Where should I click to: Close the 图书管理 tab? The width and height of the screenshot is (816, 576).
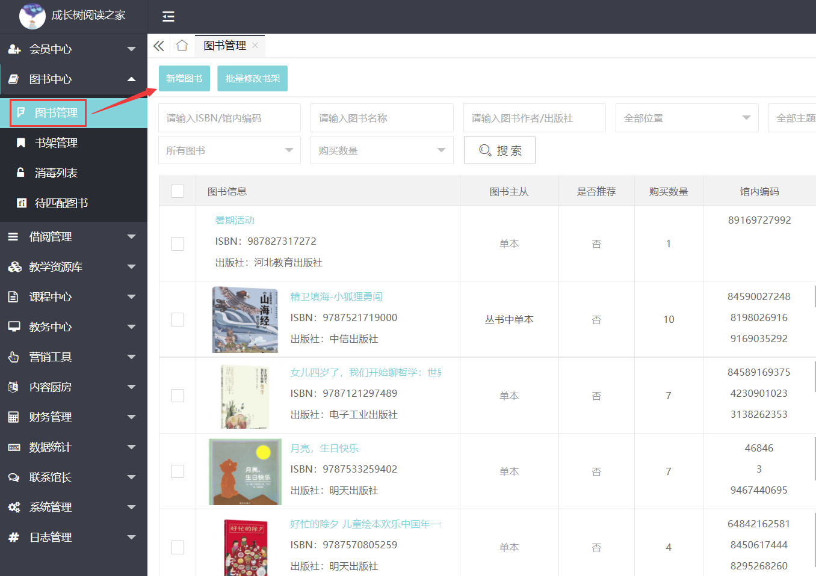point(255,45)
